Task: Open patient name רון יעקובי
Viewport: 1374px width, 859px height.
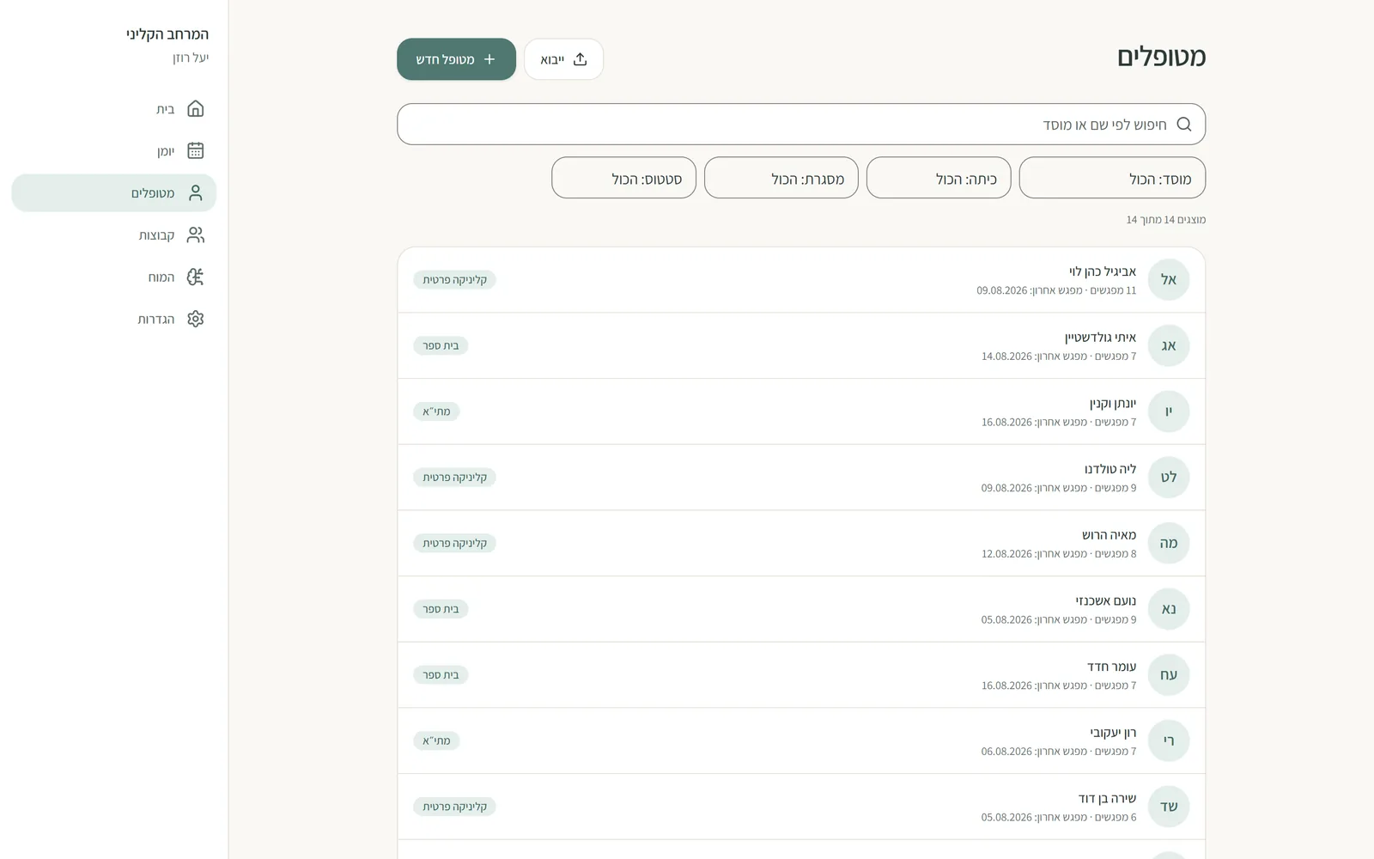Action: (1113, 733)
